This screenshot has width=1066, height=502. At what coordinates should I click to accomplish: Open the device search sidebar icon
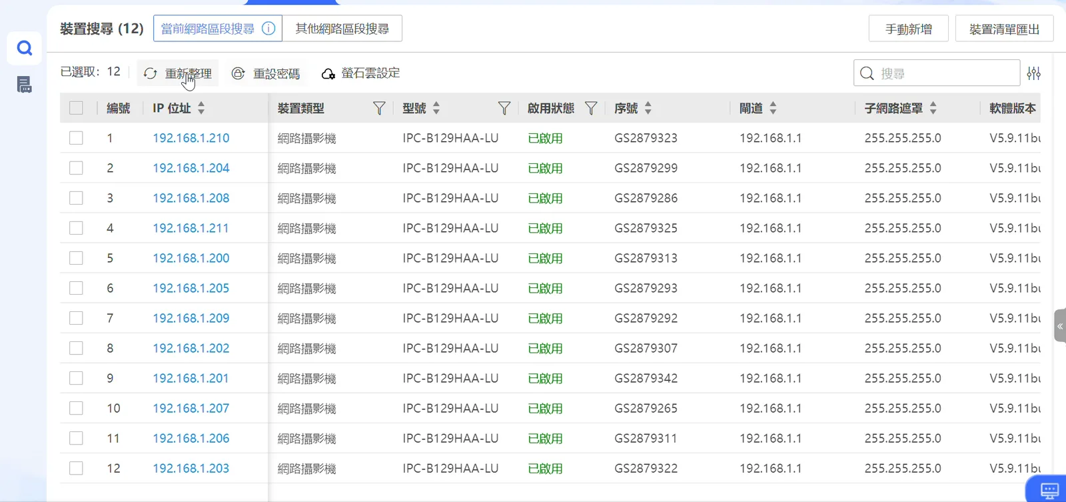click(25, 48)
